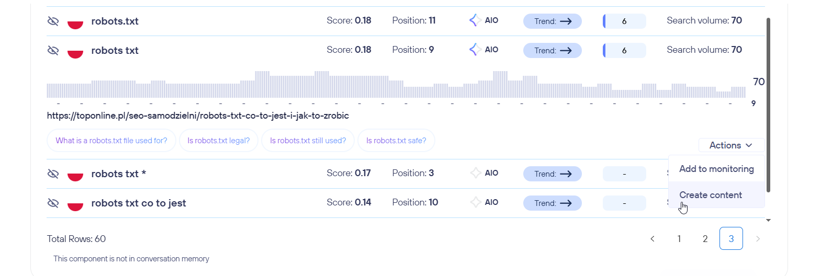Click AIO sparkle icon in robots.txt row

click(475, 20)
